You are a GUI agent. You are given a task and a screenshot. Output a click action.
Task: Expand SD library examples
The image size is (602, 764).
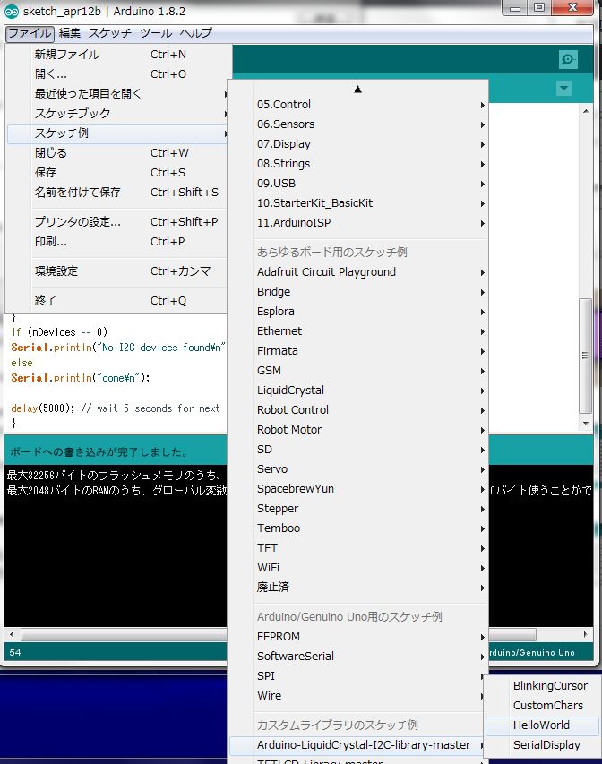pyautogui.click(x=358, y=450)
